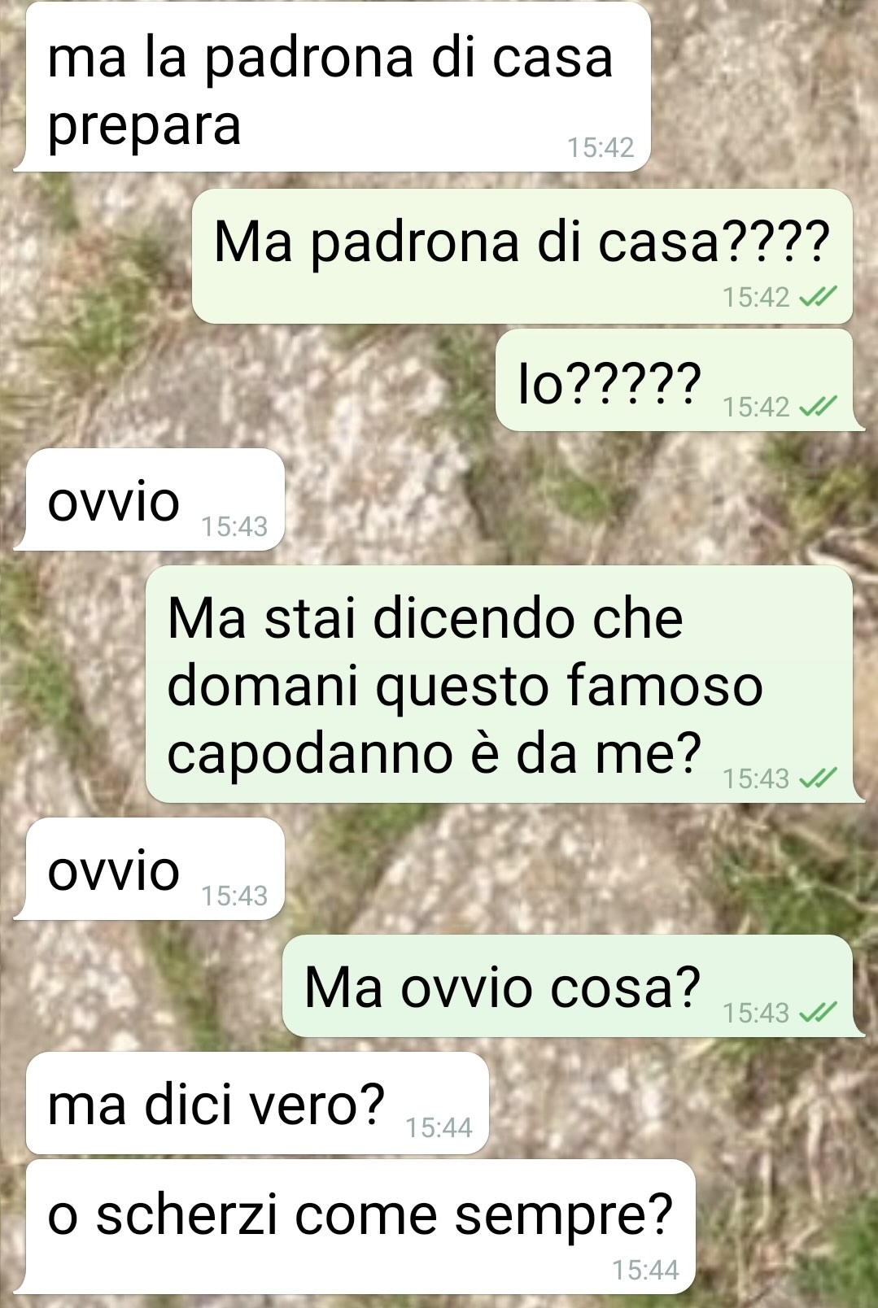Tap the 15:44 timestamp under 'o scherzi come sempre?'

coord(645,1270)
